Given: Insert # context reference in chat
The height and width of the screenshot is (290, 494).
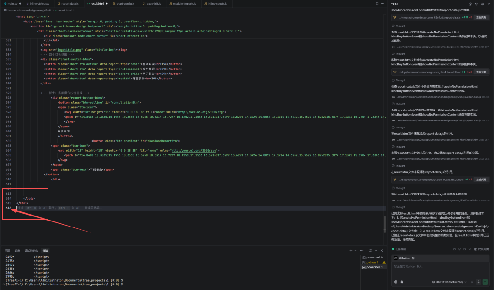Looking at the screenshot, I should point(402,282).
